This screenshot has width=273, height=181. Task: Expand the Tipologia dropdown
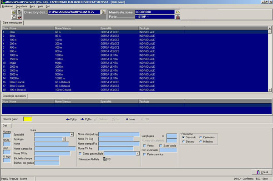[x=64, y=139]
